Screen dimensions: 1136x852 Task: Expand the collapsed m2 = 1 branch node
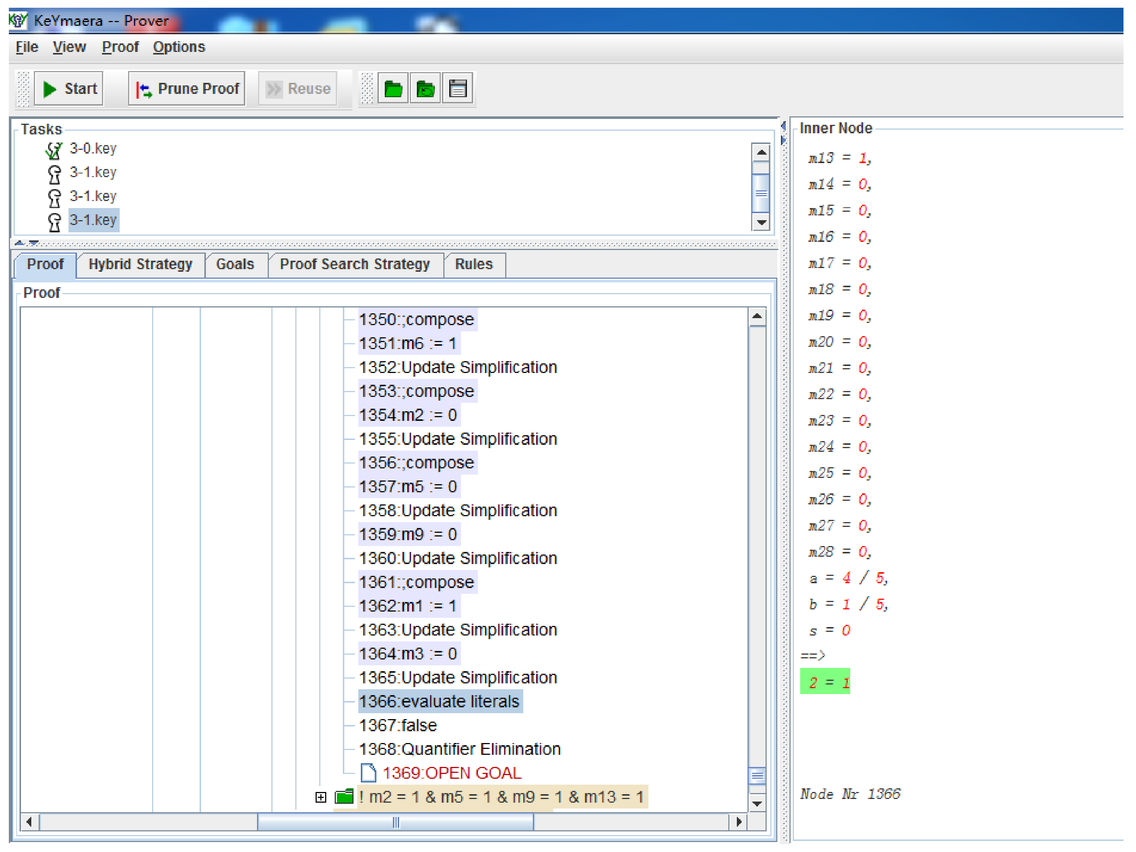320,797
